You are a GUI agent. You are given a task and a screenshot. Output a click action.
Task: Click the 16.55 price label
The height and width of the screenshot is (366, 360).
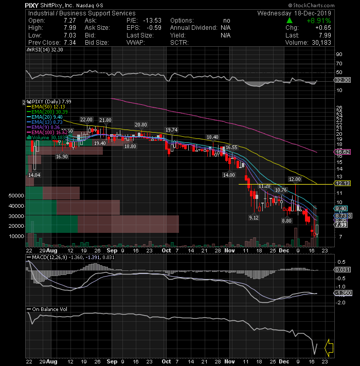[231, 148]
